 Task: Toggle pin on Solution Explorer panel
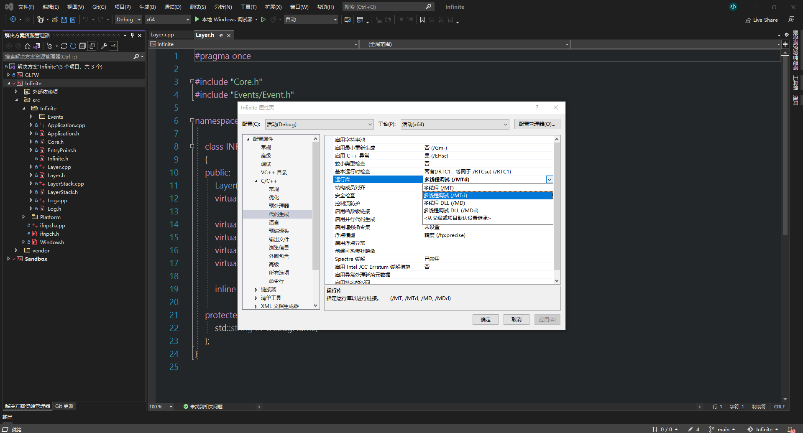[x=132, y=35]
